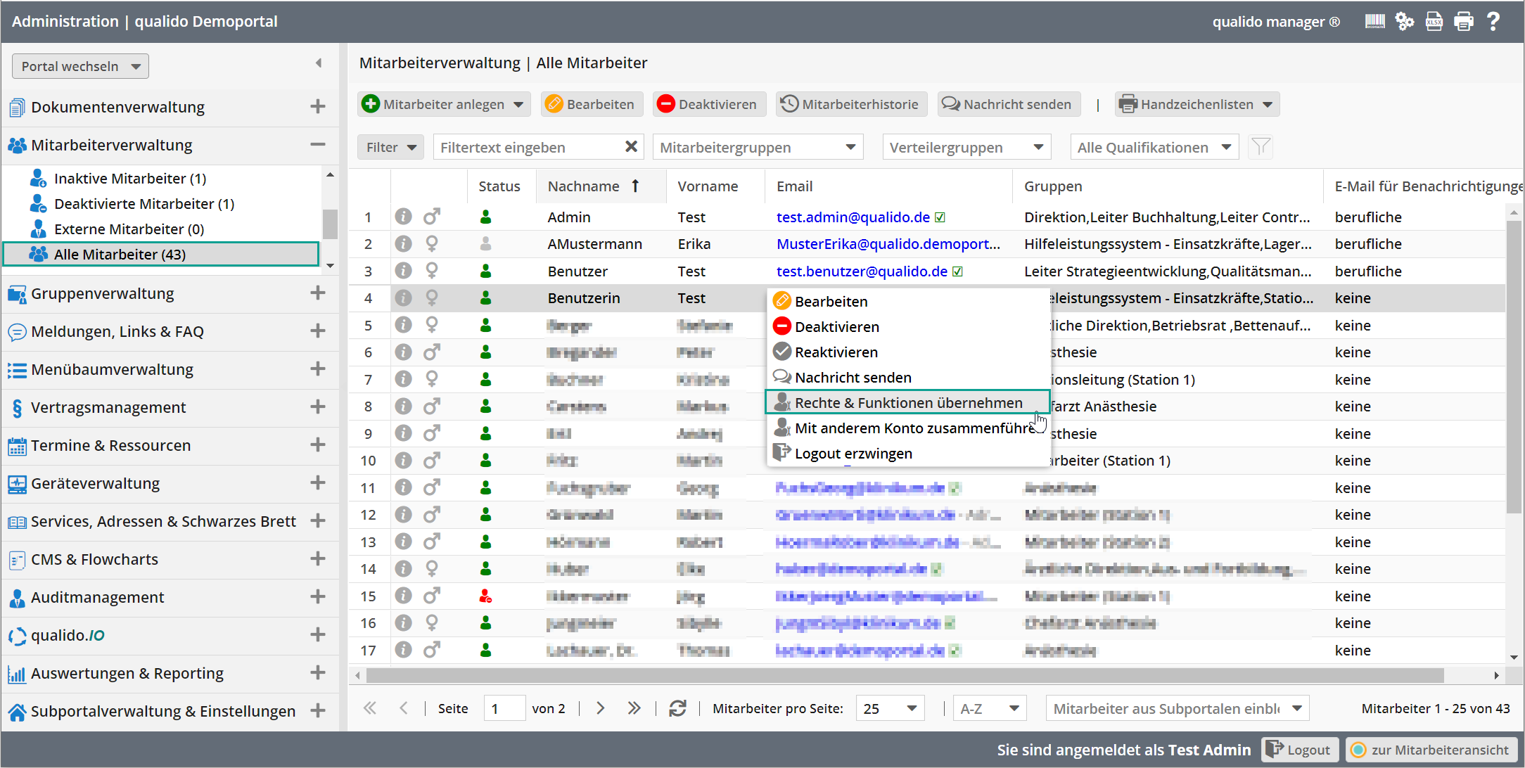Screen dimensions: 1525x768
Task: Click the filter funnel icon
Action: pyautogui.click(x=1261, y=147)
